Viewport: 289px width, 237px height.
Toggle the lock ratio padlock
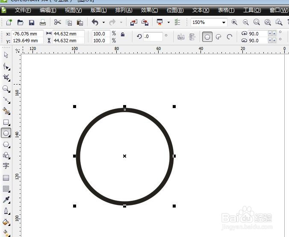coord(123,34)
